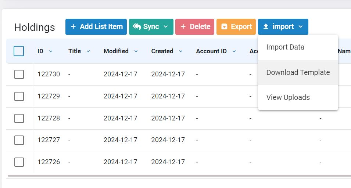351x188 pixels.
Task: Click ID cell 122727
Action: click(x=49, y=140)
